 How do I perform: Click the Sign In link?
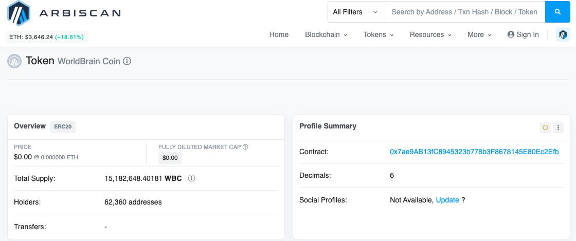523,34
